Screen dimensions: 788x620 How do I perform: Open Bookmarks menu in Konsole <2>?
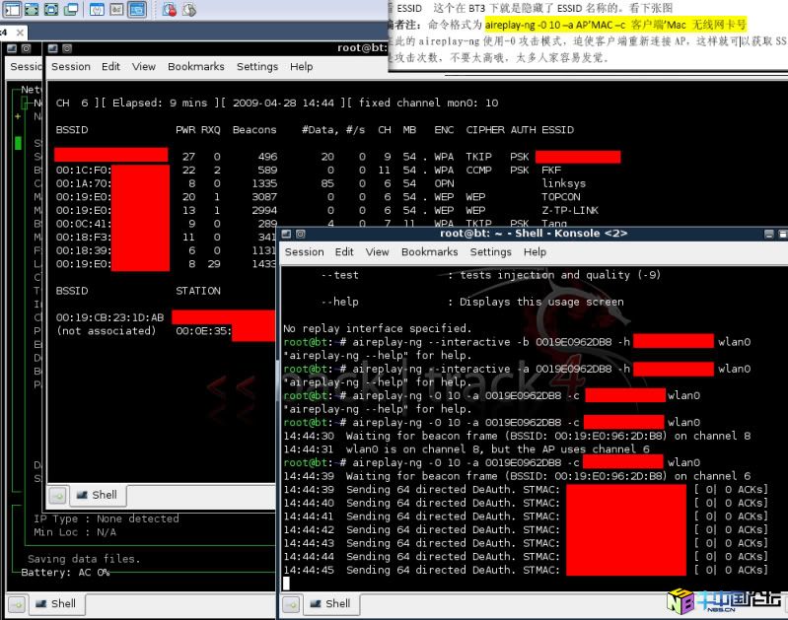tap(430, 251)
